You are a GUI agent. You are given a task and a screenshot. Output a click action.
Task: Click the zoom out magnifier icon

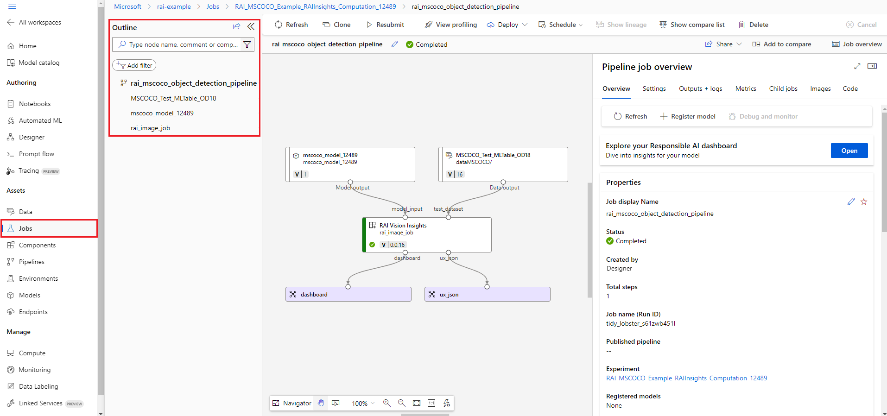(x=401, y=403)
